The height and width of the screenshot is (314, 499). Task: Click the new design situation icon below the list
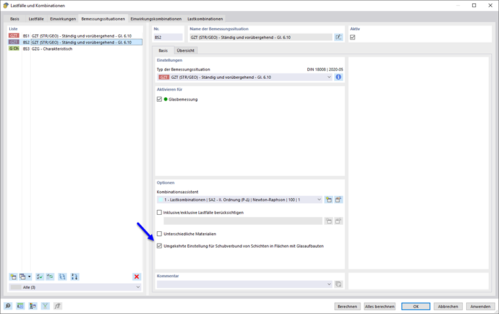coord(13,277)
